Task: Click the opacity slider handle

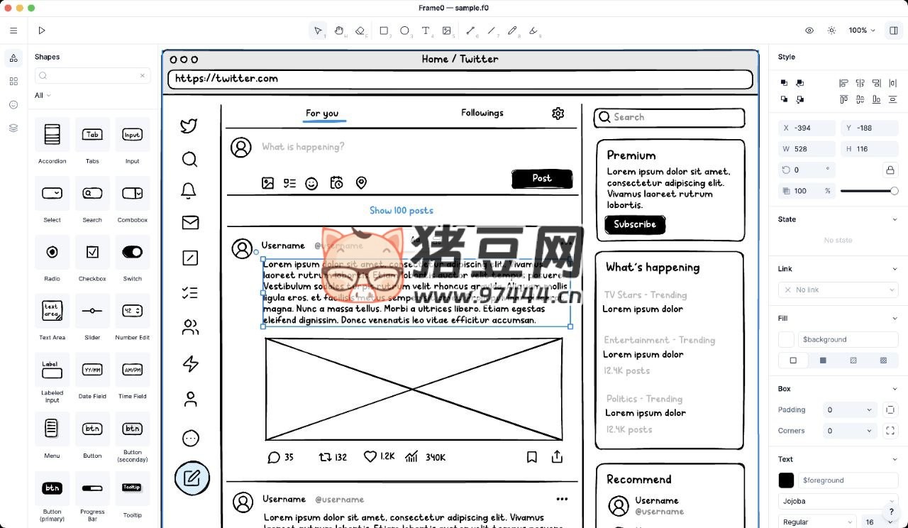Action: tap(894, 191)
